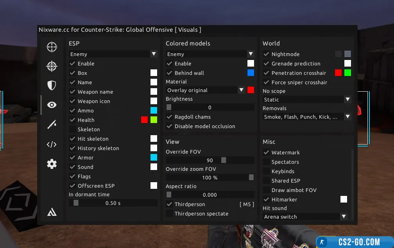Open the knife skins sidebar tab
The height and width of the screenshot is (248, 394).
[52, 125]
